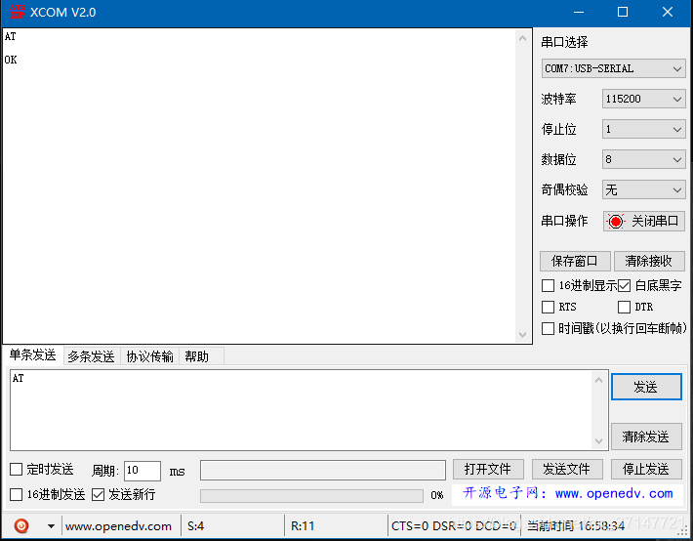Click receive area scrollbar up arrow

click(522, 38)
